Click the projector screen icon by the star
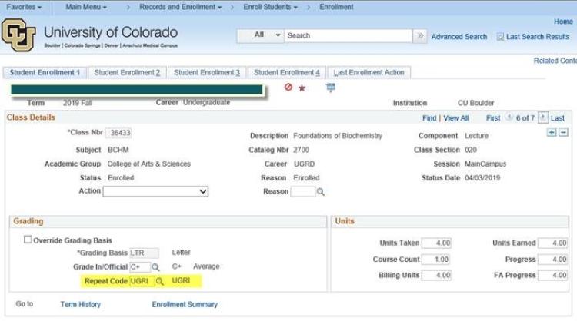 331,88
